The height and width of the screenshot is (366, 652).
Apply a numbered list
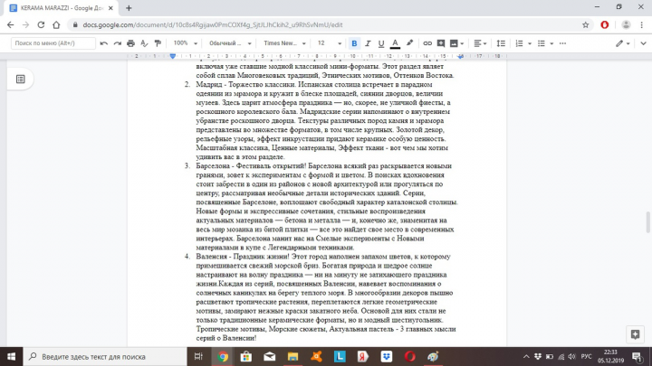pyautogui.click(x=520, y=43)
